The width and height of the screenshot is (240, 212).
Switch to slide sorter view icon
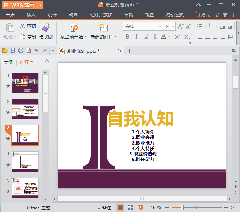131,208
